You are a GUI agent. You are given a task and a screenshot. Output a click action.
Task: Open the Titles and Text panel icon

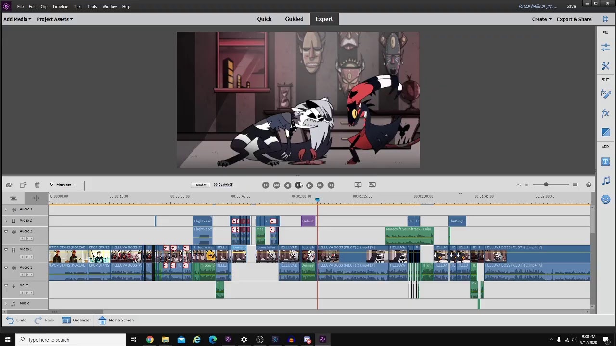click(605, 162)
